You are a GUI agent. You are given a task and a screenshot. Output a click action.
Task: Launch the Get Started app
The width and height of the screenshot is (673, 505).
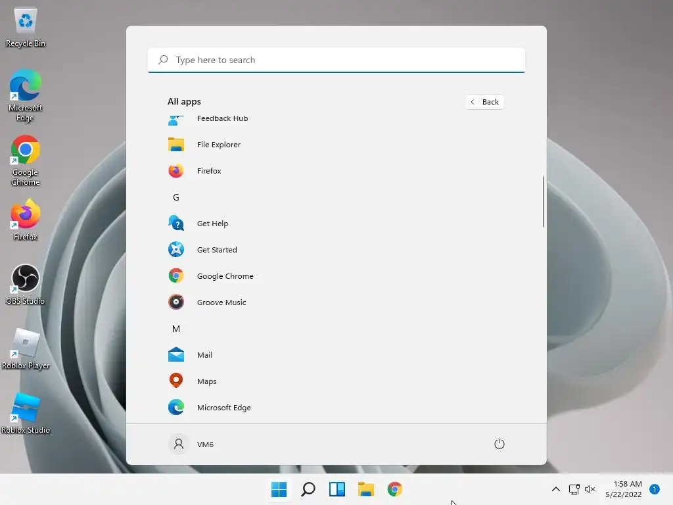click(336, 249)
